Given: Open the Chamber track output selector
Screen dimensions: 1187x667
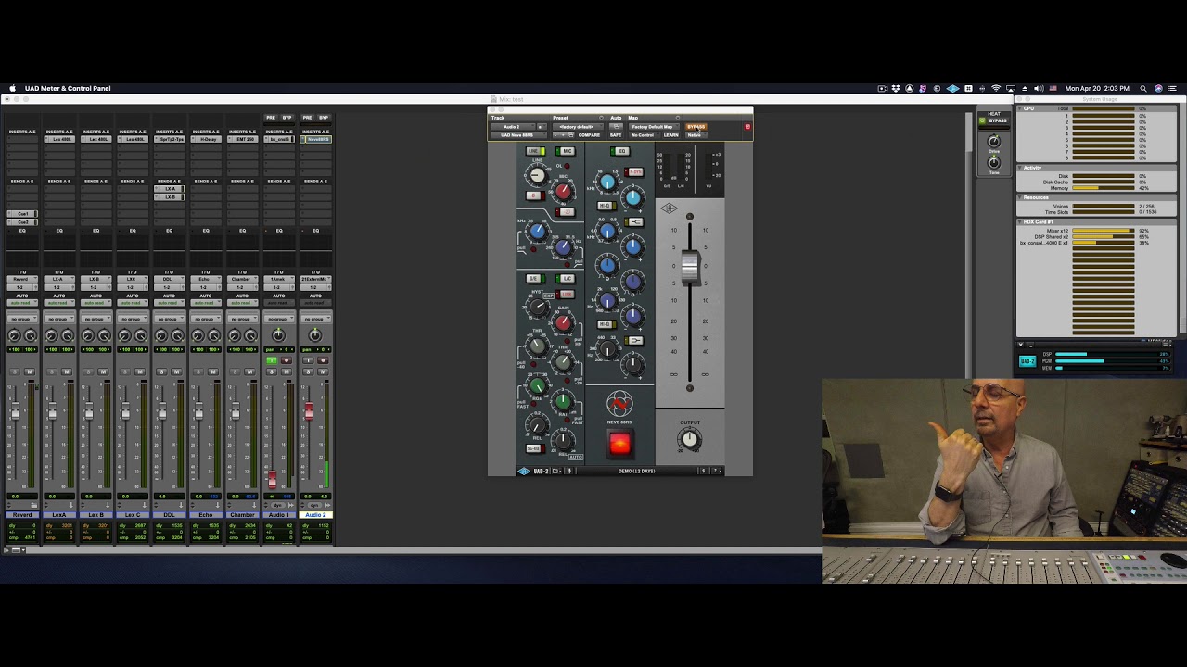Looking at the screenshot, I should [x=242, y=287].
